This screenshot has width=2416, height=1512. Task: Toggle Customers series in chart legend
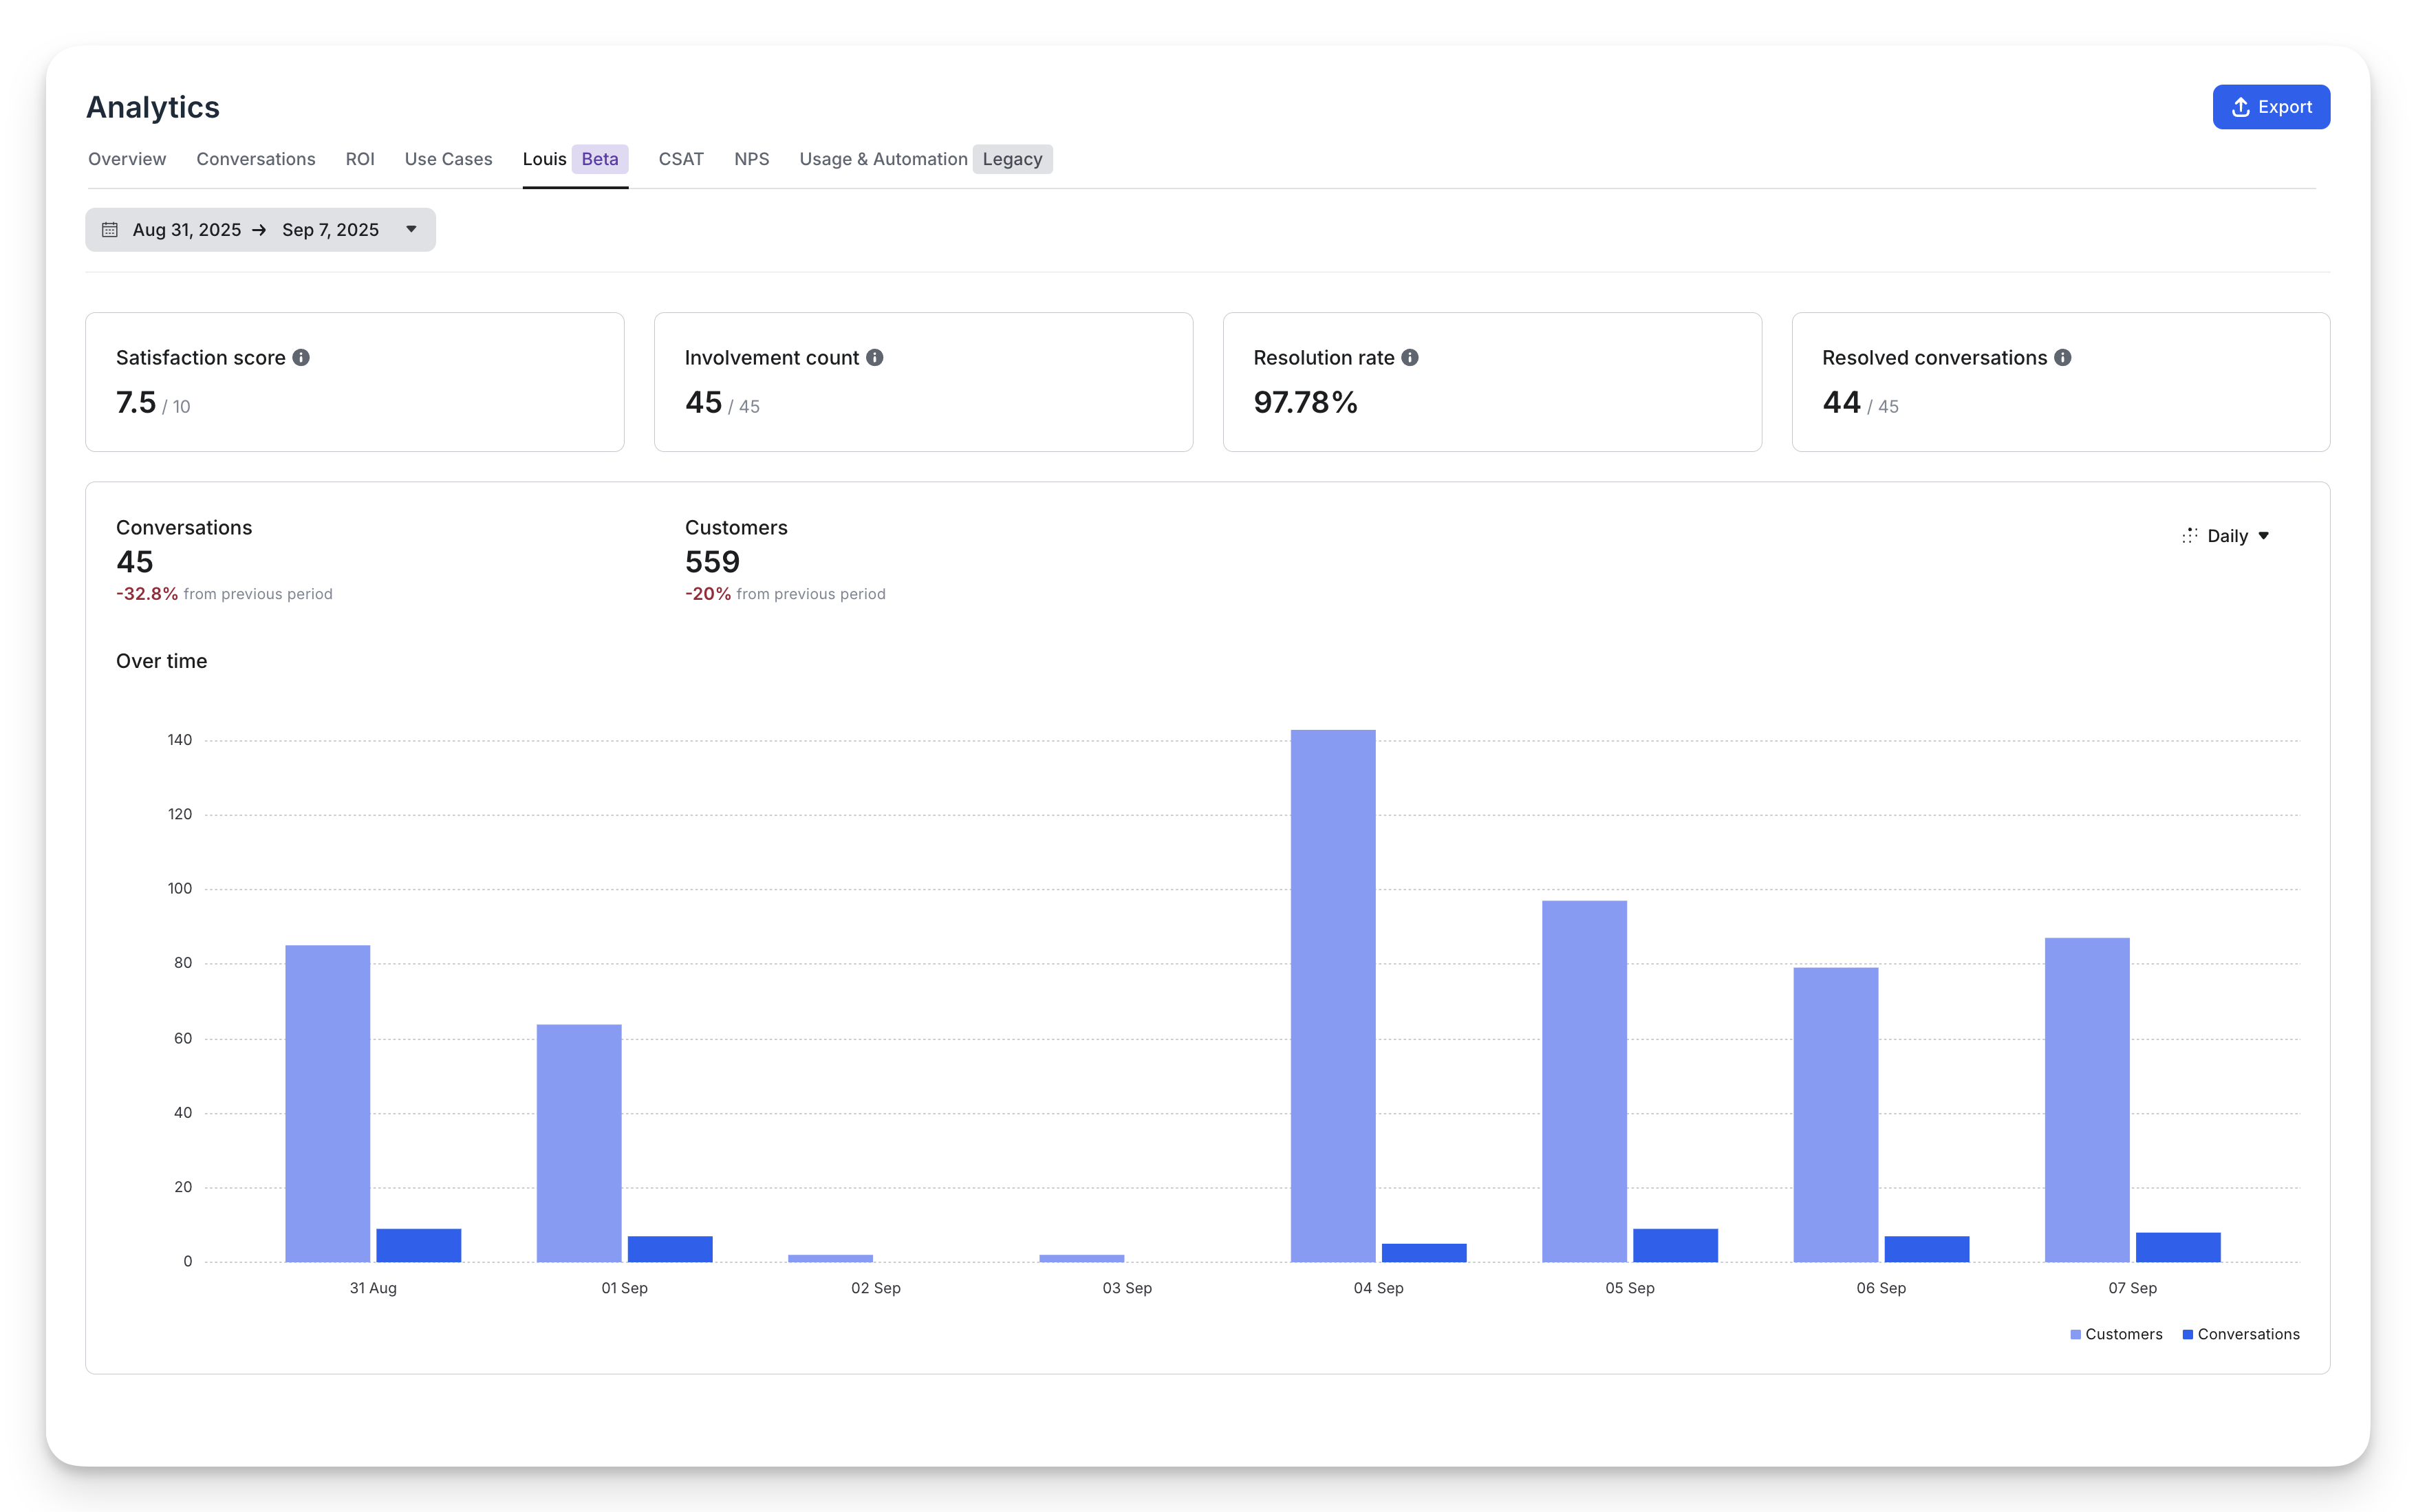tap(2116, 1334)
